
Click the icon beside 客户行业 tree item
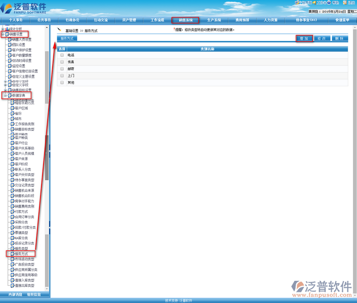point(13,143)
